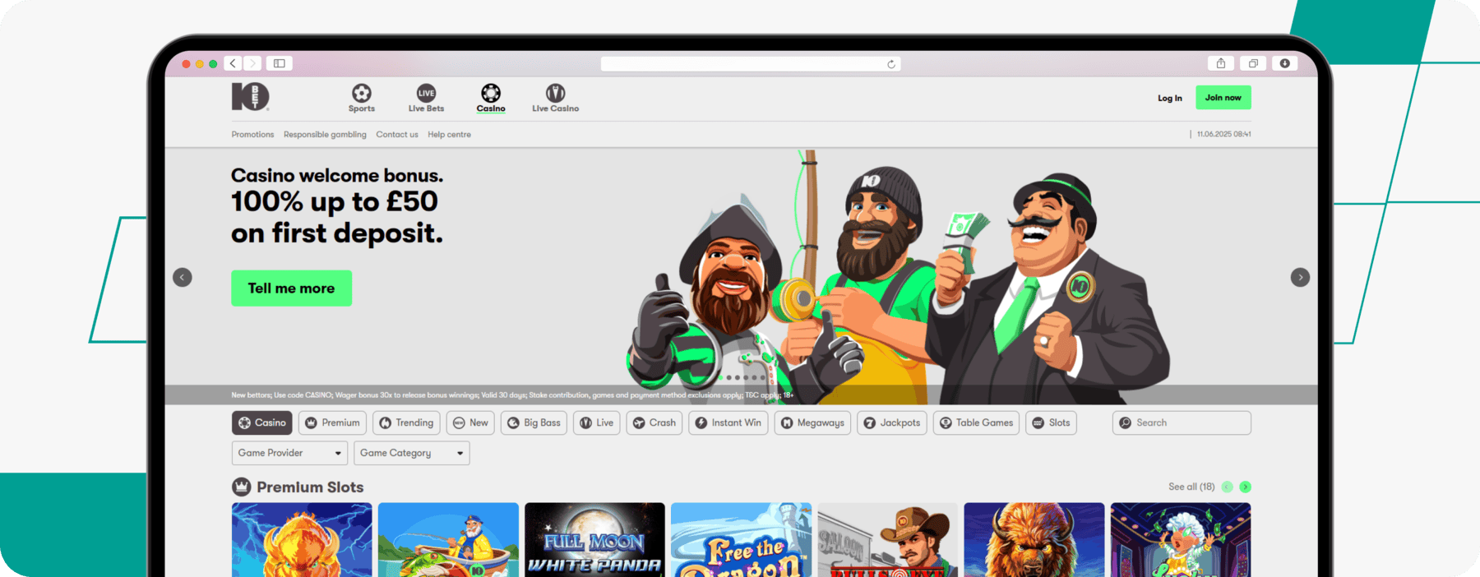Toggle the browser sidebar icon
Screen dimensions: 1480x577
click(280, 63)
